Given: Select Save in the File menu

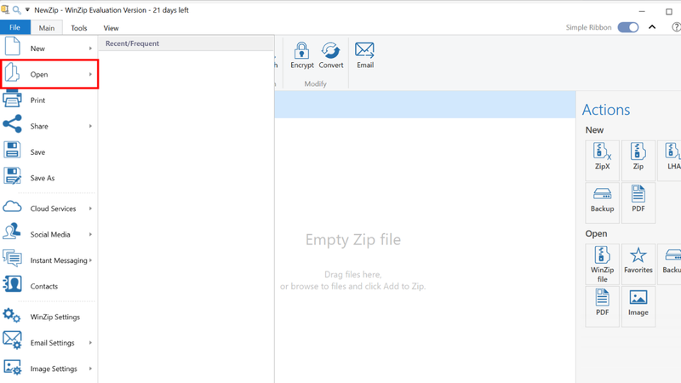Looking at the screenshot, I should coord(49,152).
